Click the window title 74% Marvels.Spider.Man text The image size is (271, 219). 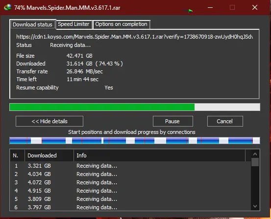coord(67,8)
